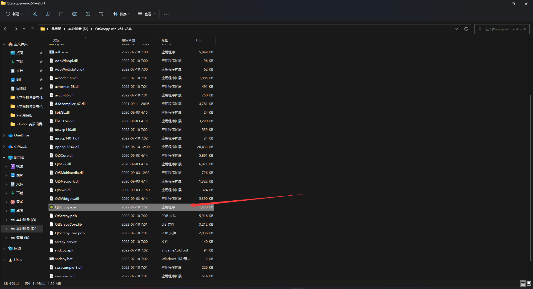533x289 pixels.
Task: Collapse the 主文件夹 tree node
Action: (4, 44)
